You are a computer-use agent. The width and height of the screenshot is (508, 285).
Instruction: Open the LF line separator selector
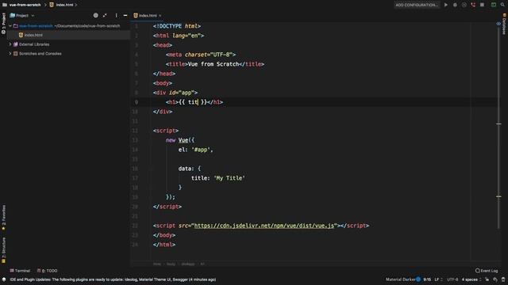click(x=438, y=279)
